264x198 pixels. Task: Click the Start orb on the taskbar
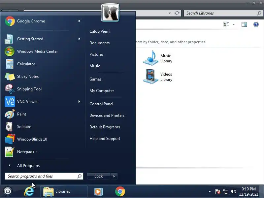(8, 191)
